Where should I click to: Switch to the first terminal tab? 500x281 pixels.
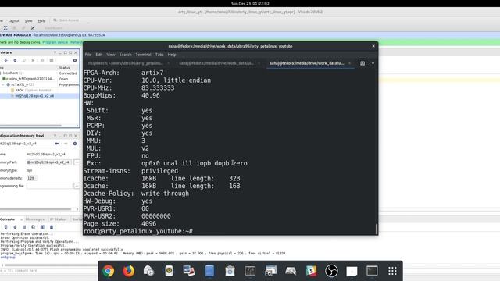click(128, 63)
